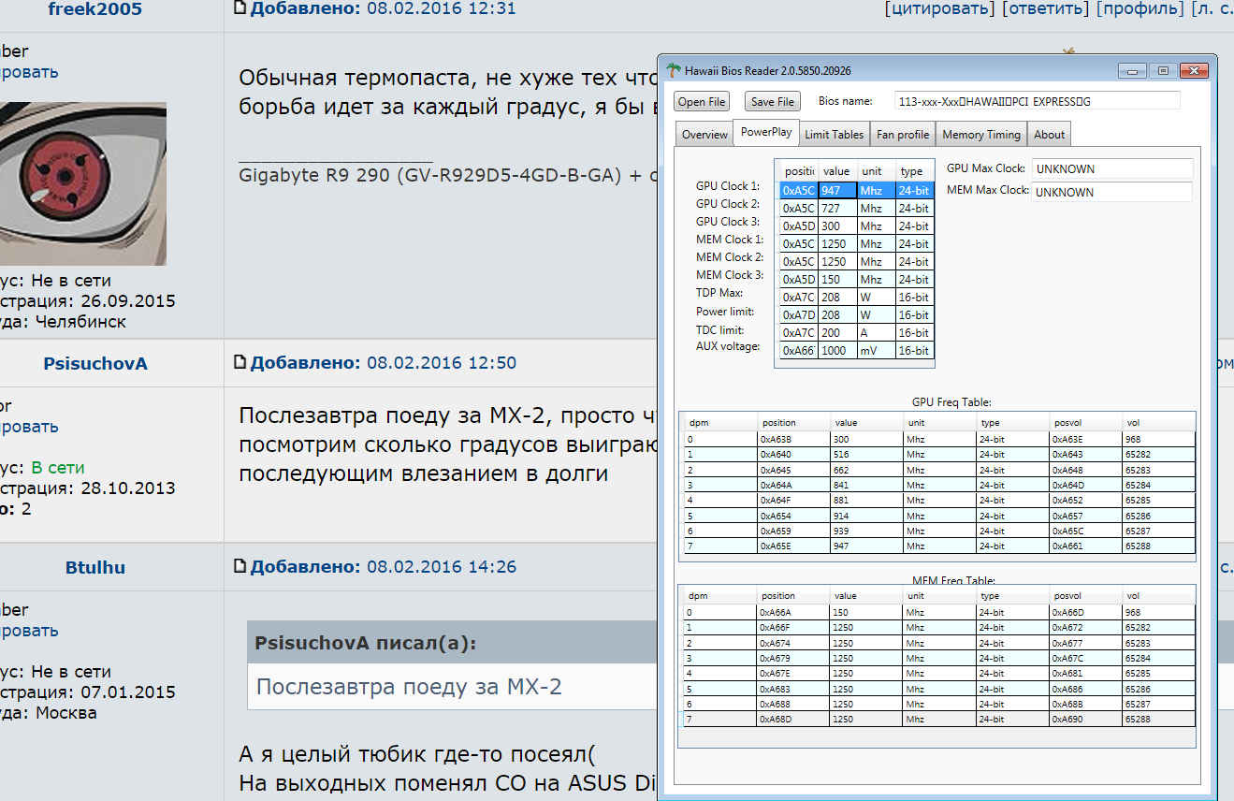Click freek2005 avatar image
1234x801 pixels.
click(83, 183)
